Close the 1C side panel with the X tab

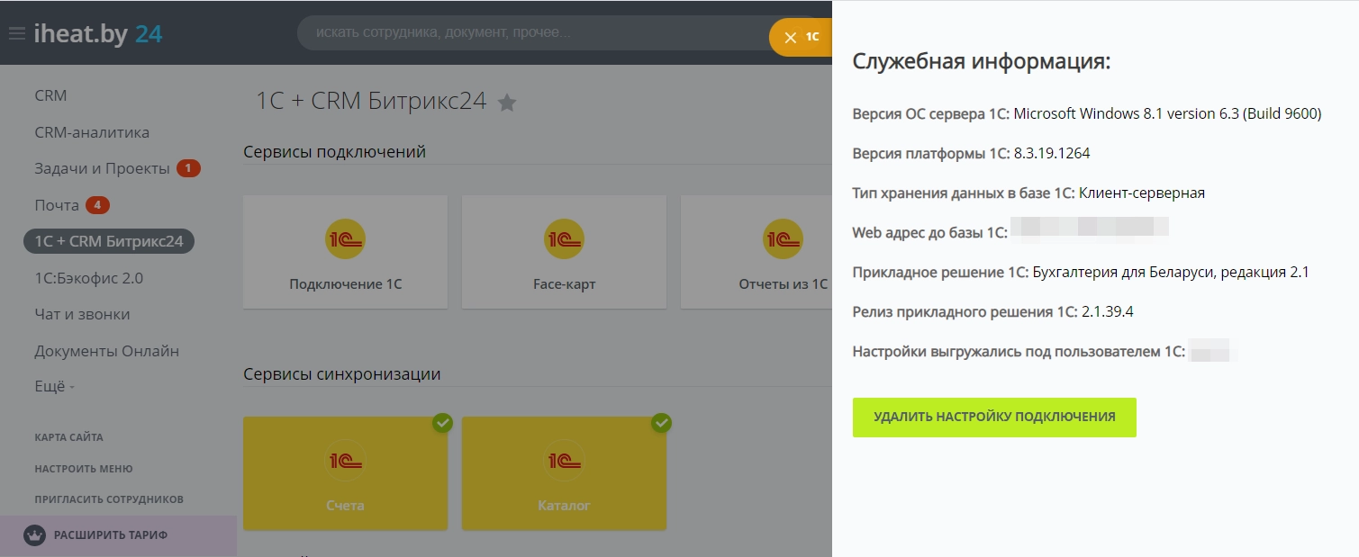801,37
